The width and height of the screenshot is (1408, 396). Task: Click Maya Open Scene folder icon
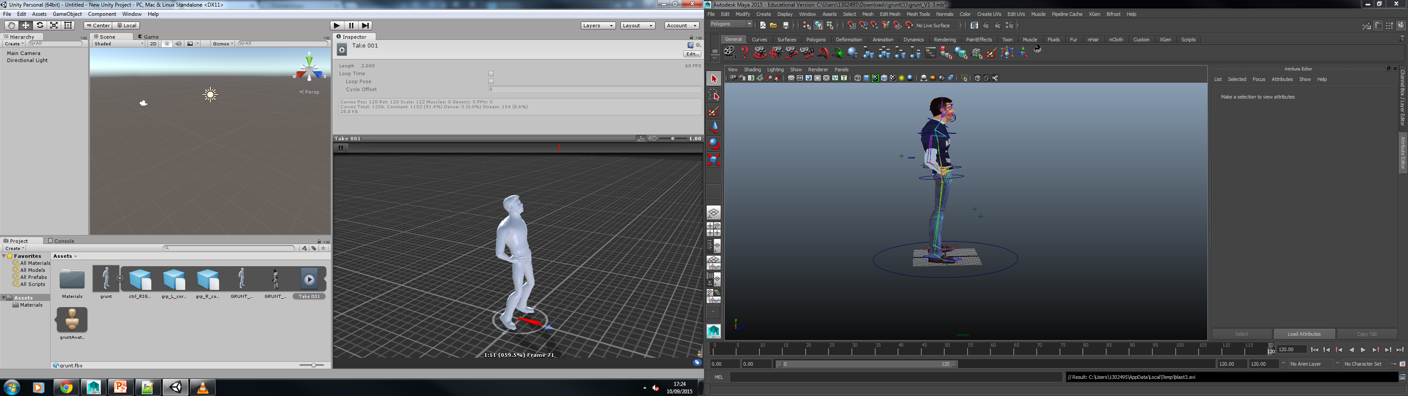click(x=774, y=26)
